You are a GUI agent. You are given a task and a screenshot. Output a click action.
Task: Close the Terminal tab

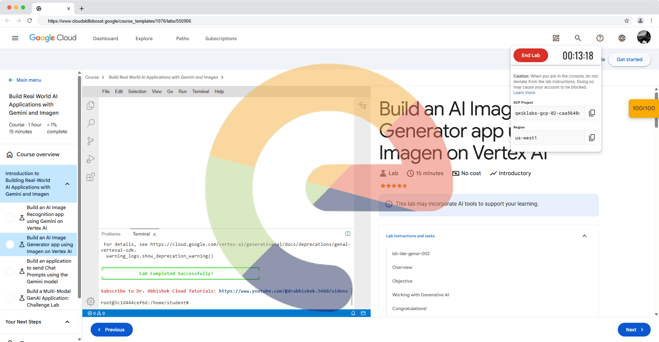click(154, 235)
